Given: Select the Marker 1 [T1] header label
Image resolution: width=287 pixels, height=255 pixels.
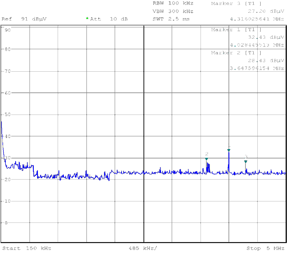Looking at the screenshot, I should (236, 30).
